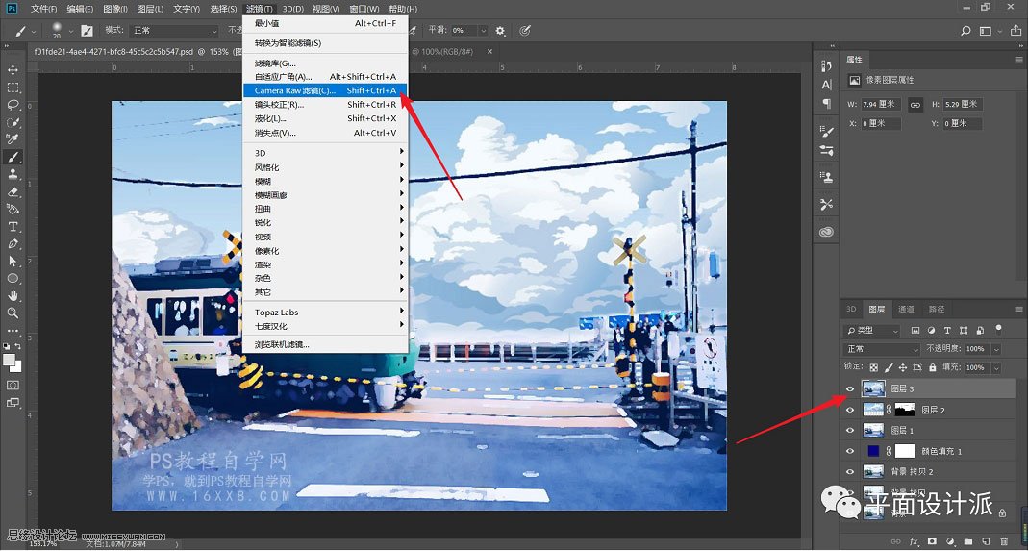Toggle the brush settings panel button
1028x551 pixels.
coord(87,30)
